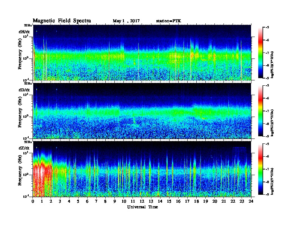Click the dD/dt spectrogram plot area
The height and width of the screenshot is (231, 299).
coord(142,111)
